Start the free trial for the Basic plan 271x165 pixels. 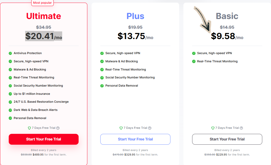tap(227, 139)
